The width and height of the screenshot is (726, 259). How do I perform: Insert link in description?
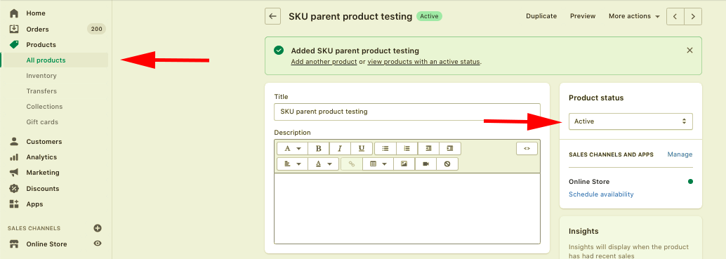[x=352, y=164]
